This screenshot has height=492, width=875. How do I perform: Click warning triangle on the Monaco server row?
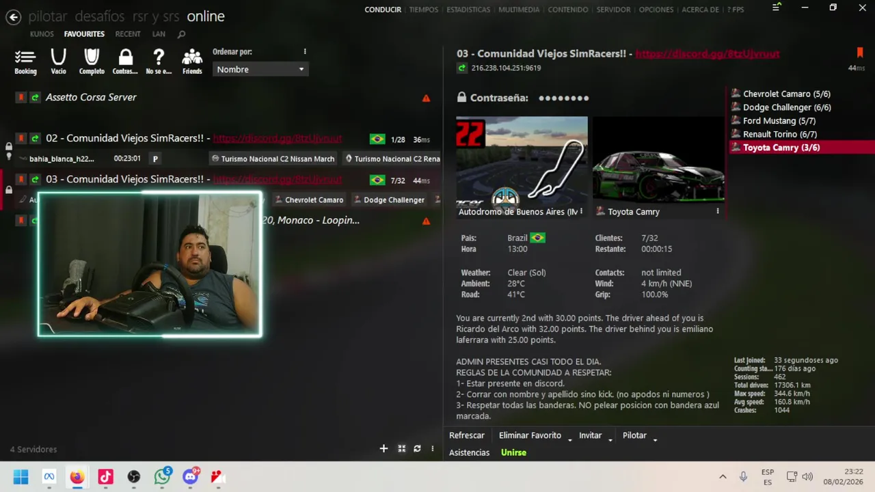[426, 221]
